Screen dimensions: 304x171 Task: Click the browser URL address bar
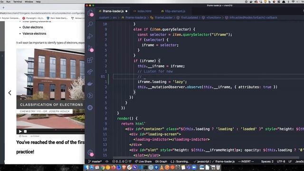(x=42, y=13)
